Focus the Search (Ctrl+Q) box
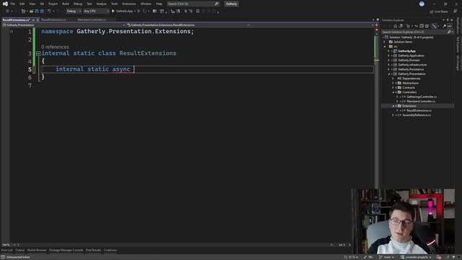This screenshot has height=260, width=462. coord(193,4)
